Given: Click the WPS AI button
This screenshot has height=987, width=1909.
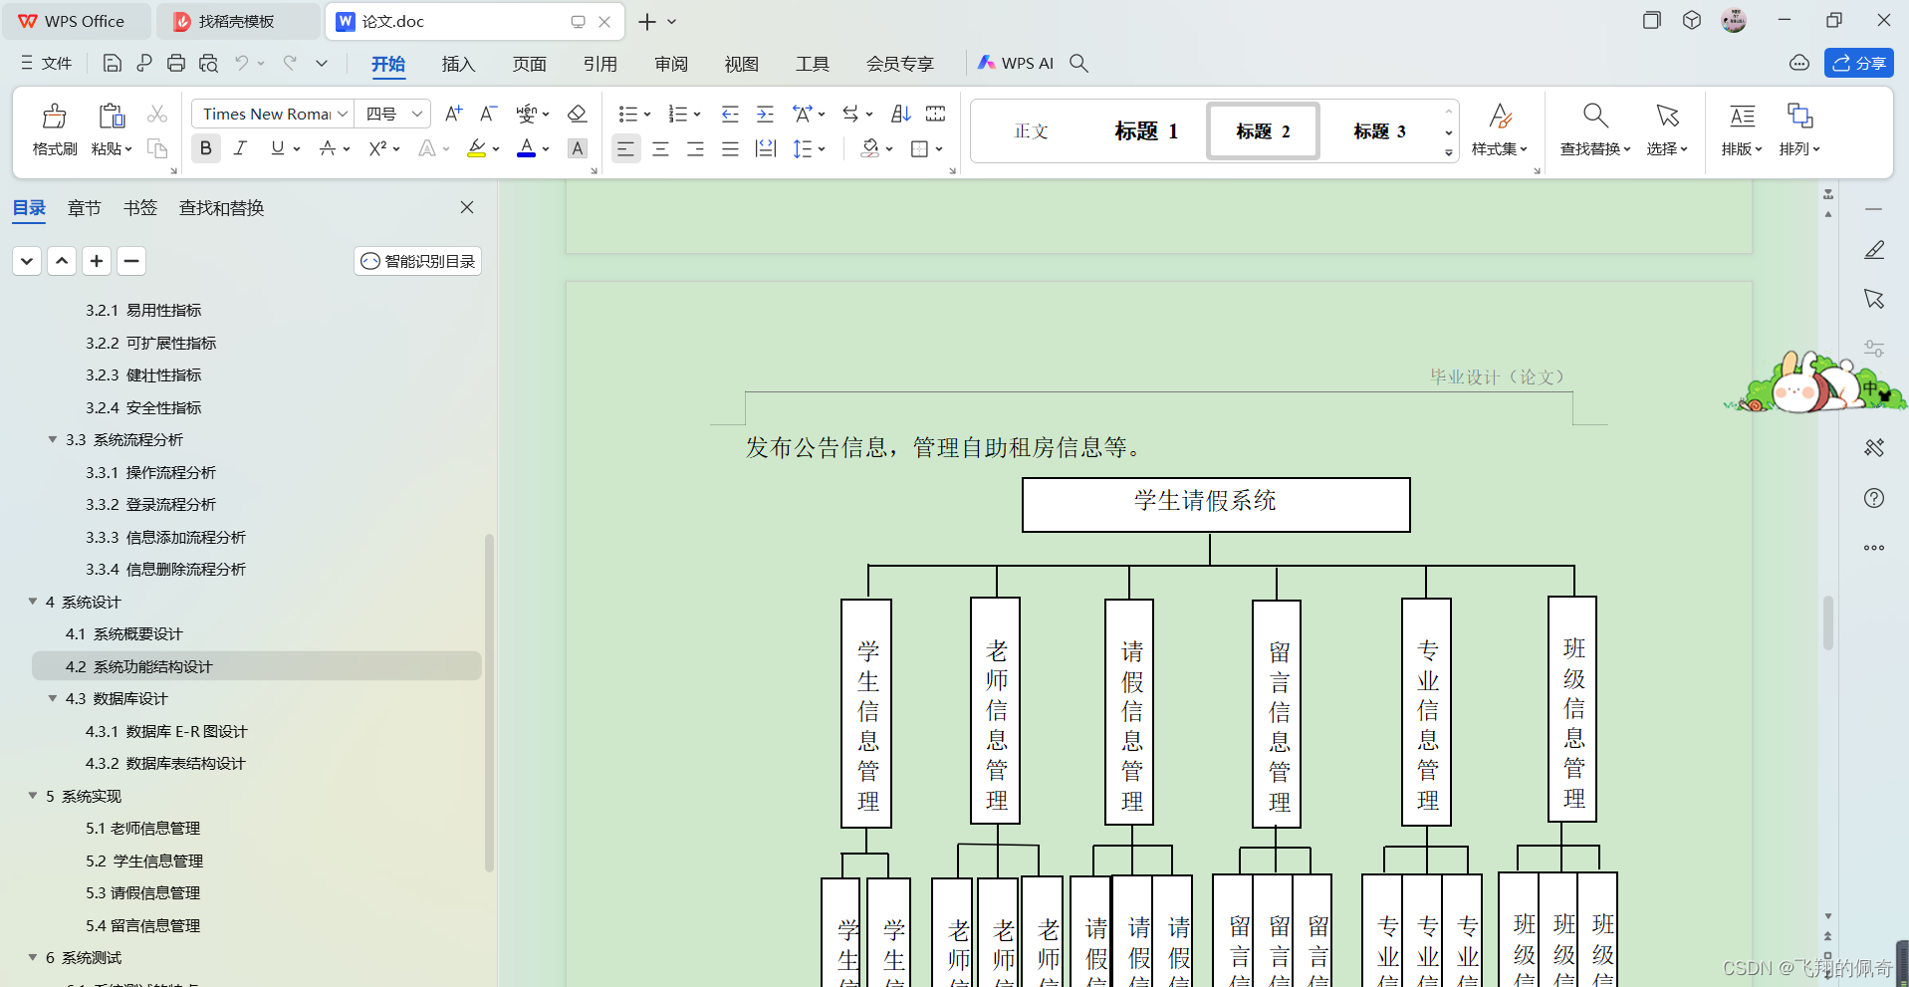Looking at the screenshot, I should click(1015, 63).
